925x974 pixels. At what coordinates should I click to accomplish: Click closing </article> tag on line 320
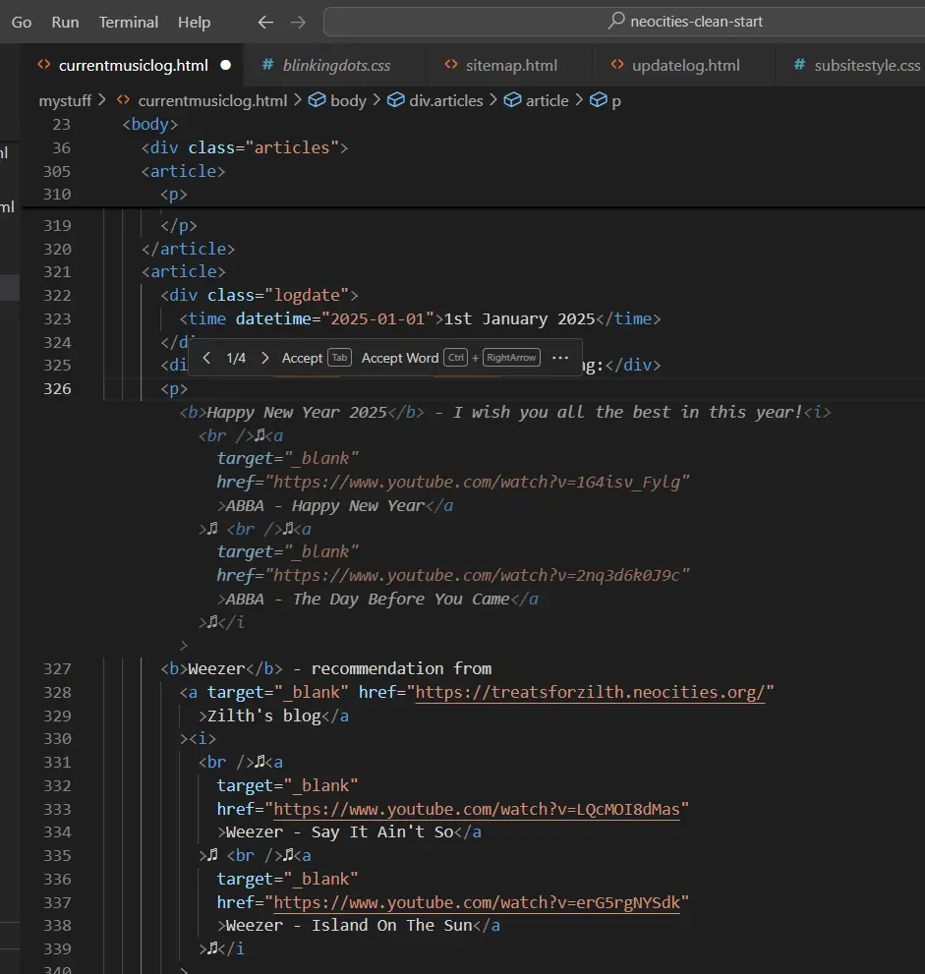[x=188, y=249]
